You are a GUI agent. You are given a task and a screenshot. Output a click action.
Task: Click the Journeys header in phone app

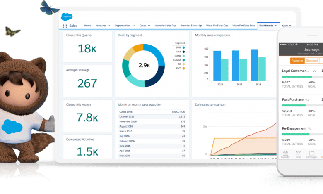coord(312,50)
